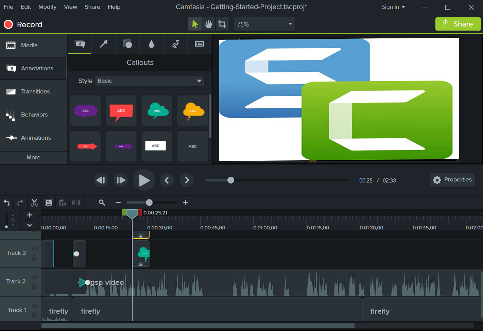Step forward one frame
483x331 pixels.
[121, 180]
